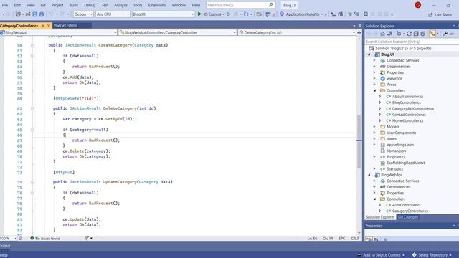
Task: Close the CategoryController.cs tab
Action: click(x=49, y=26)
